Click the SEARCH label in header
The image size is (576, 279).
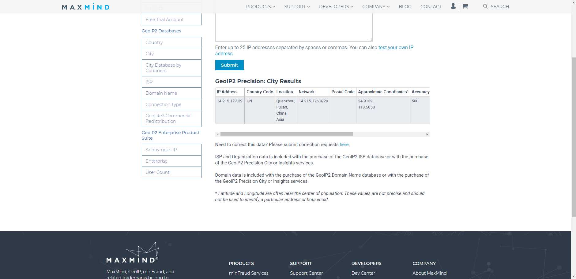pos(500,6)
